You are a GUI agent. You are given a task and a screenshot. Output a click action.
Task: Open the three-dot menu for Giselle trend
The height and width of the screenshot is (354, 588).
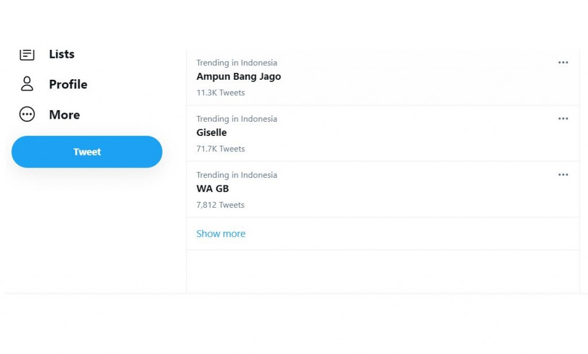pyautogui.click(x=563, y=119)
